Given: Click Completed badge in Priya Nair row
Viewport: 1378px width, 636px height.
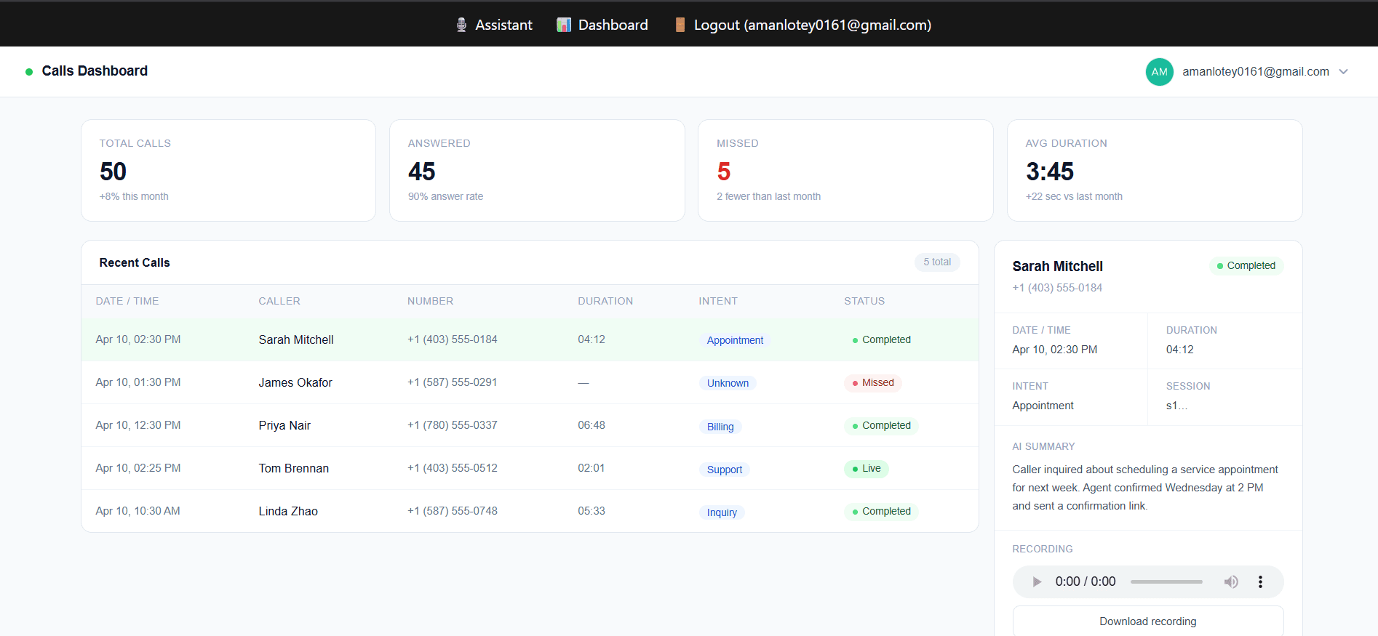Looking at the screenshot, I should (881, 425).
